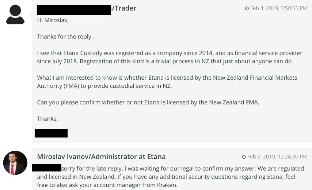312x190 pixels.
Task: Select the Feb 4, 2019, 3:50:55 PM timestamp
Action: (278, 8)
